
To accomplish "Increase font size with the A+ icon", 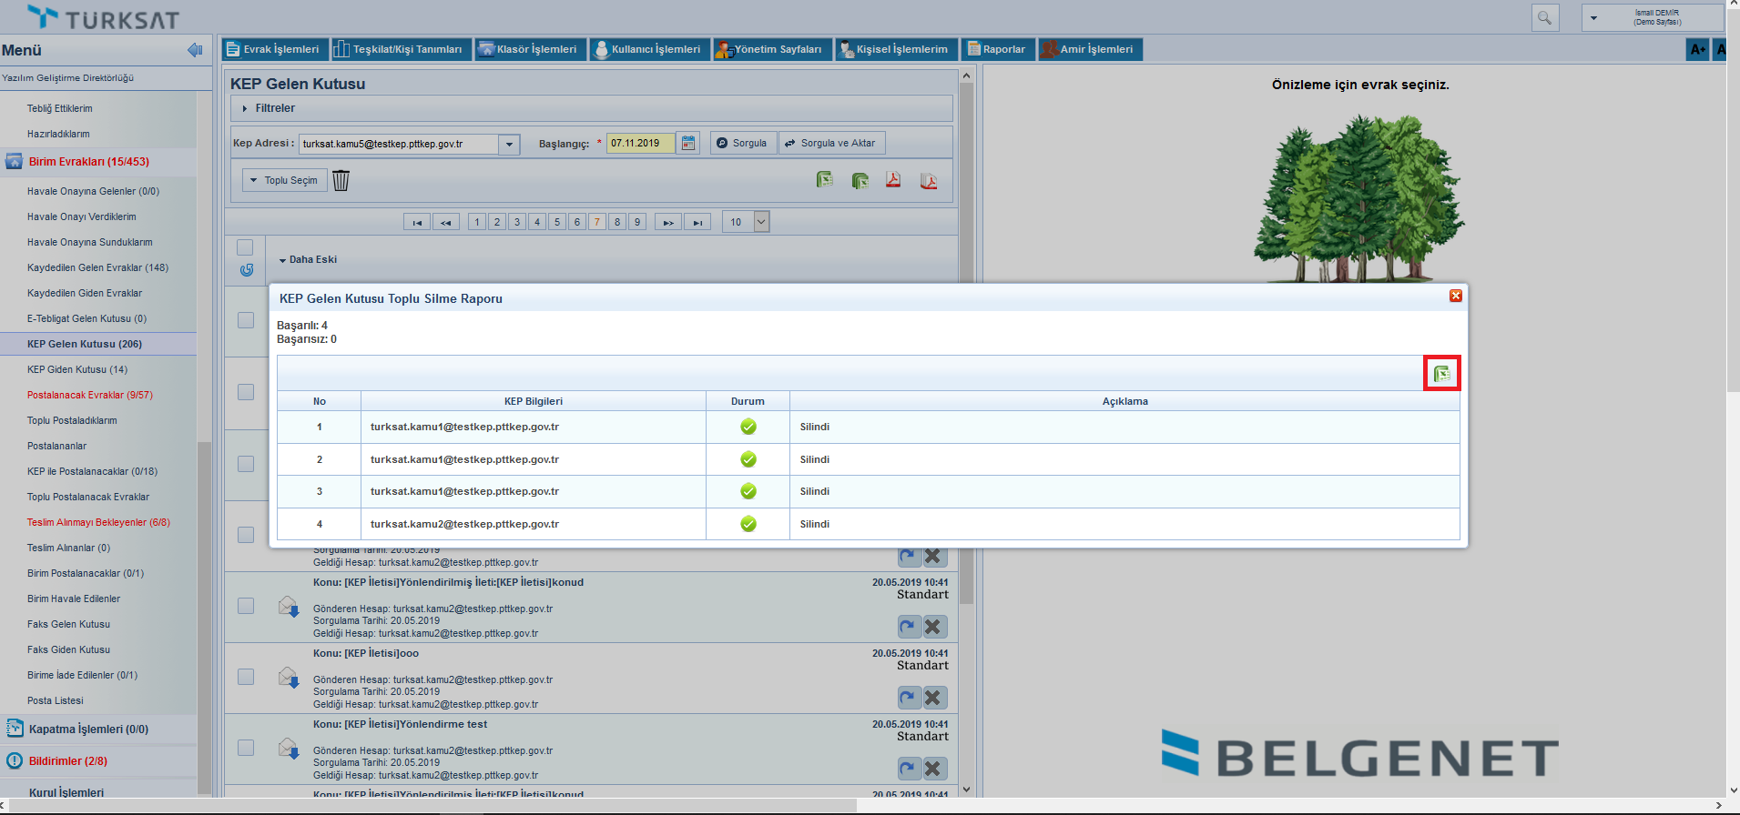I will (x=1697, y=50).
